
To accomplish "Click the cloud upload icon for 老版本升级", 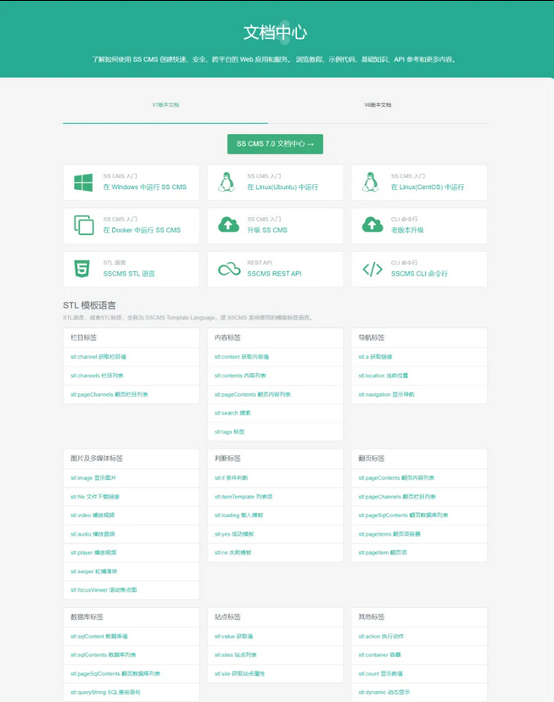I will [x=372, y=225].
